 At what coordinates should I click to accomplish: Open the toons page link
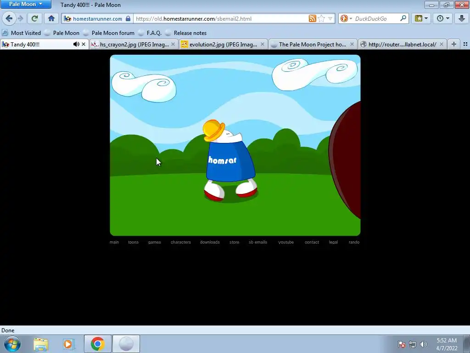[x=134, y=242]
